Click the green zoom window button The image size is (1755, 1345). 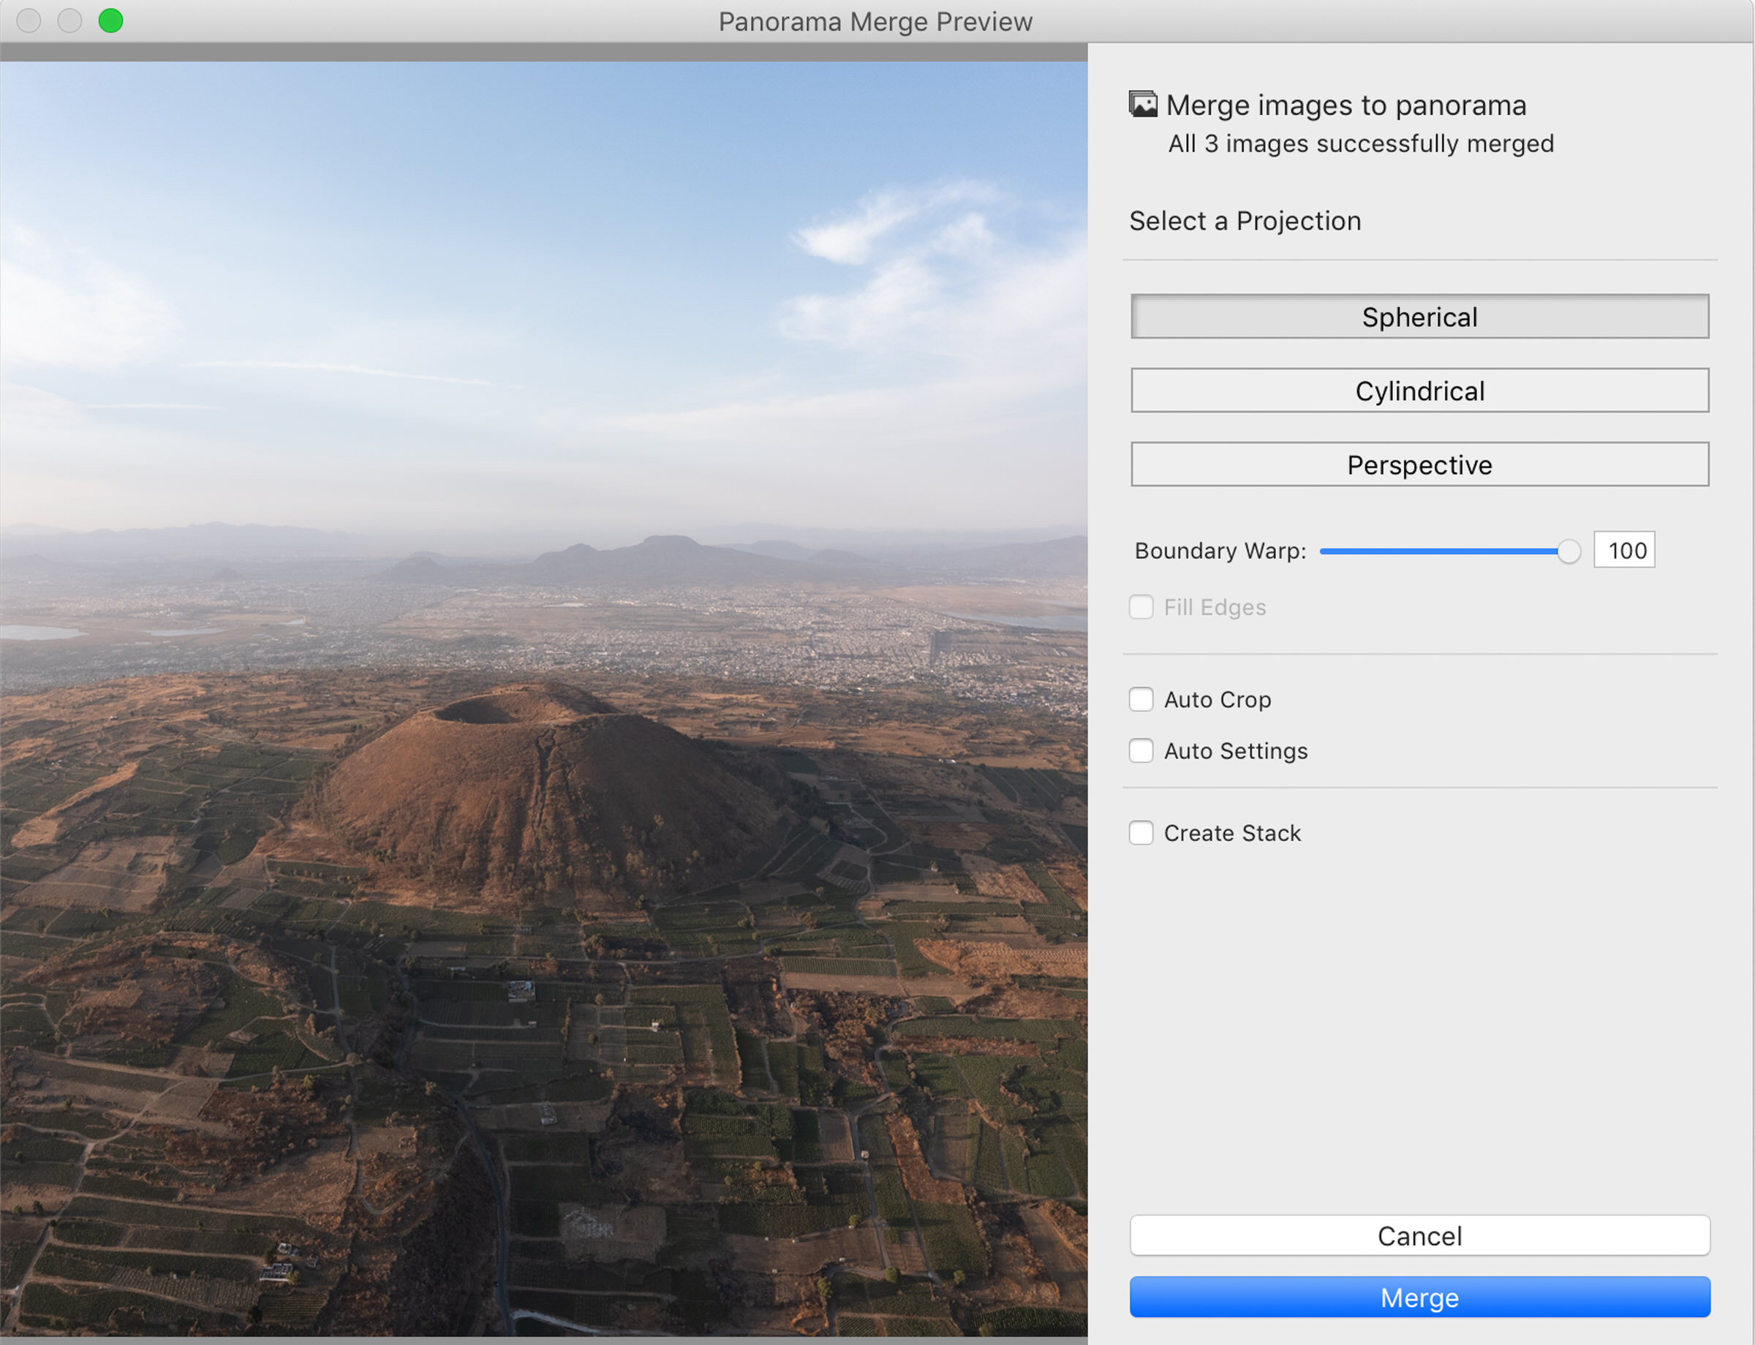point(110,22)
